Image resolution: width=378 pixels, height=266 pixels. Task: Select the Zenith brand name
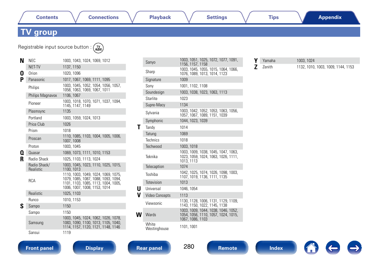(267, 67)
